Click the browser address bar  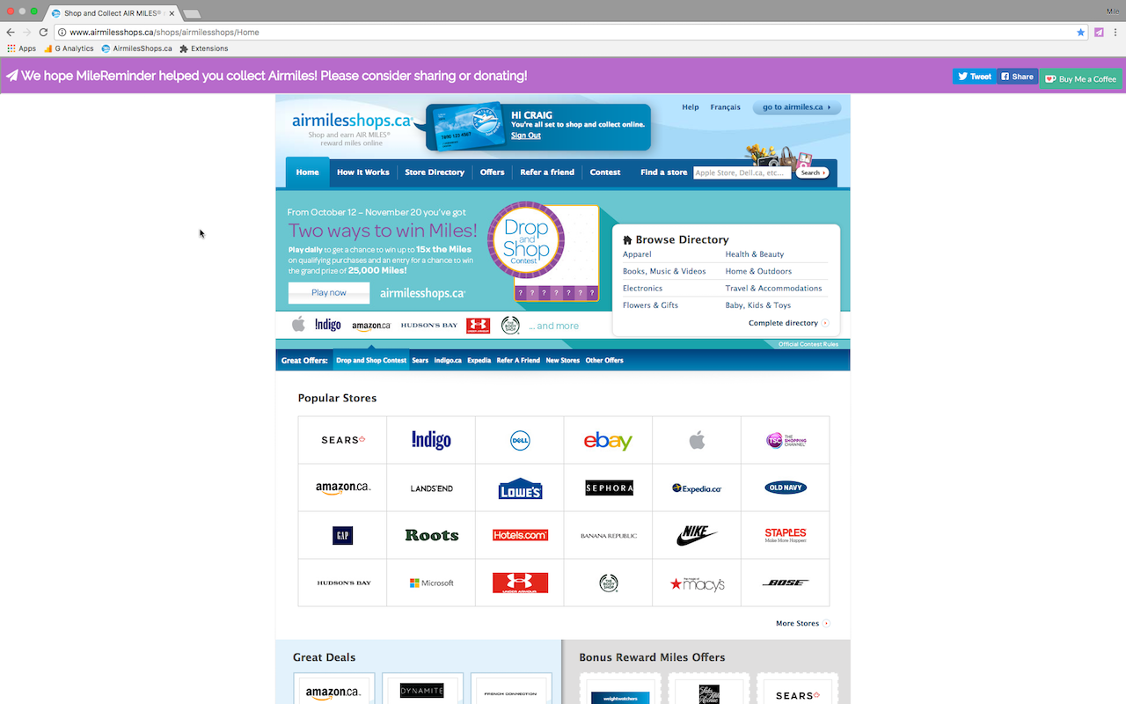(x=563, y=33)
